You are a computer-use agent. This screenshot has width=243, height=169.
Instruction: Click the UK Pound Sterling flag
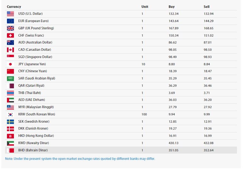pyautogui.click(x=10, y=28)
